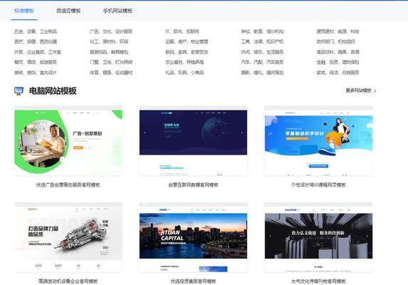The width and height of the screenshot is (408, 285).
Task: Open the 农业畜牧、种植养殖 category
Action: (184, 62)
